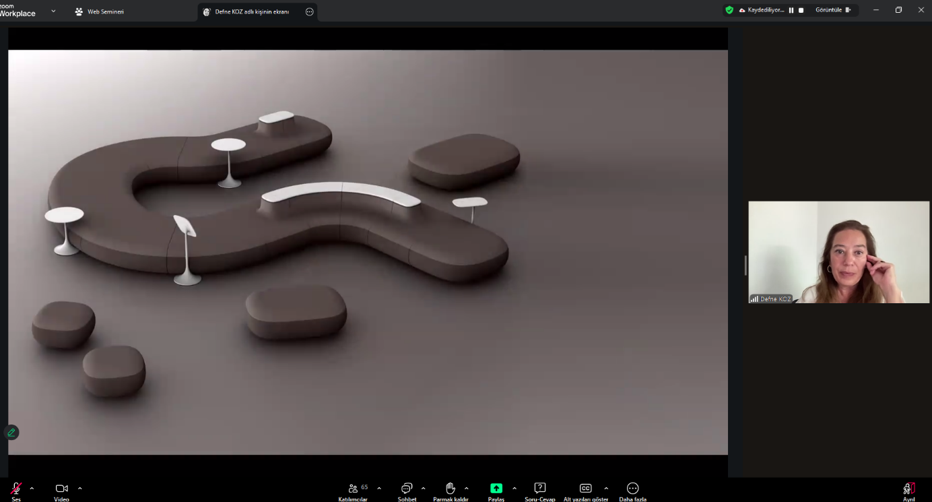Open the Sohbet chat panel
This screenshot has height=502, width=932.
pos(407,489)
